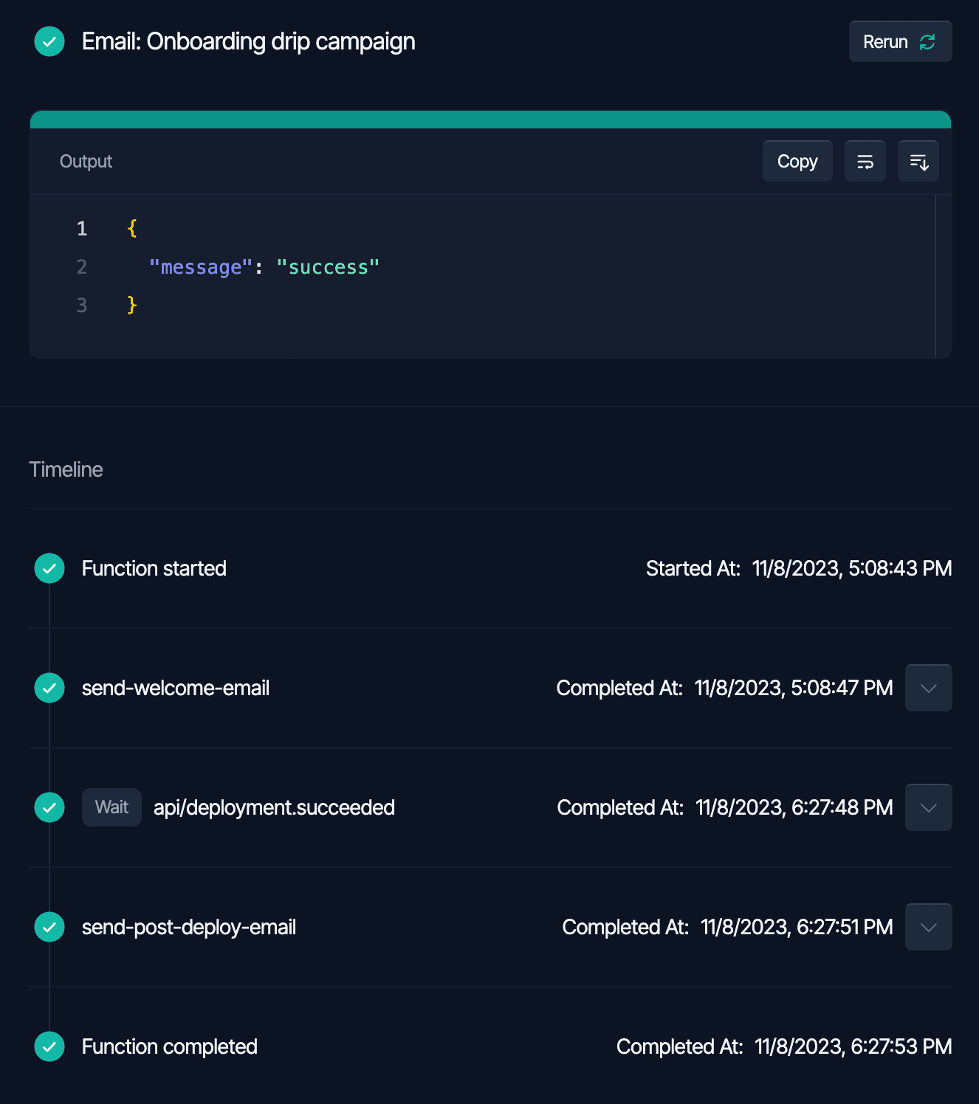Click the Output panel label
979x1104 pixels.
(x=86, y=162)
